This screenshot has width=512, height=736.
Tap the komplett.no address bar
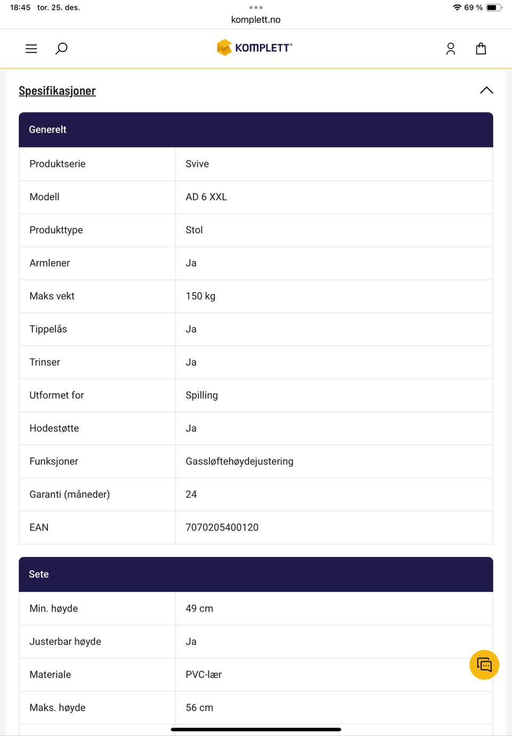[255, 20]
